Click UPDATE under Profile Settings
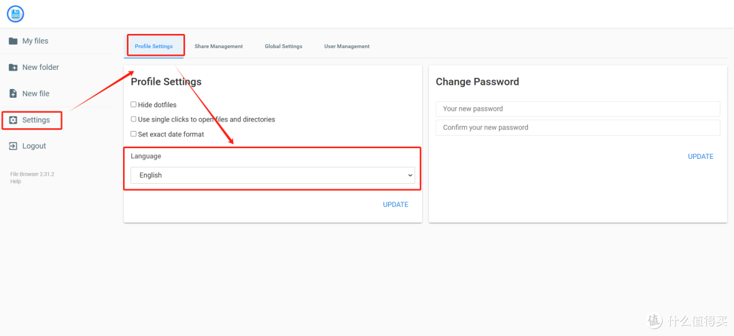 (396, 205)
